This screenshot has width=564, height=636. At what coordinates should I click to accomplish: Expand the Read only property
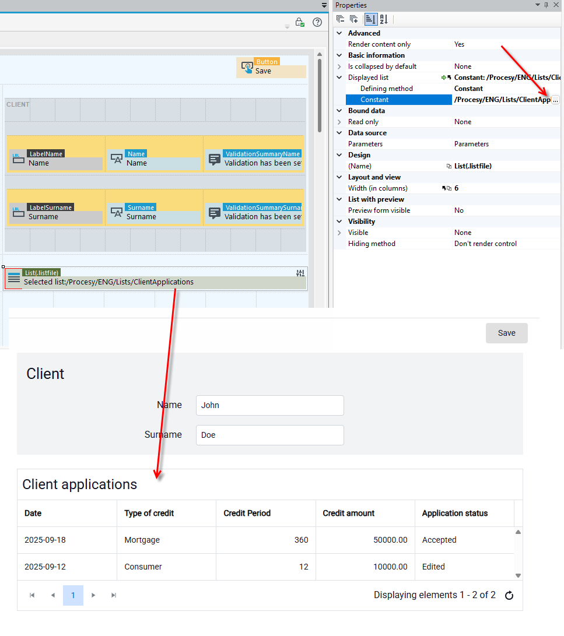coord(339,122)
